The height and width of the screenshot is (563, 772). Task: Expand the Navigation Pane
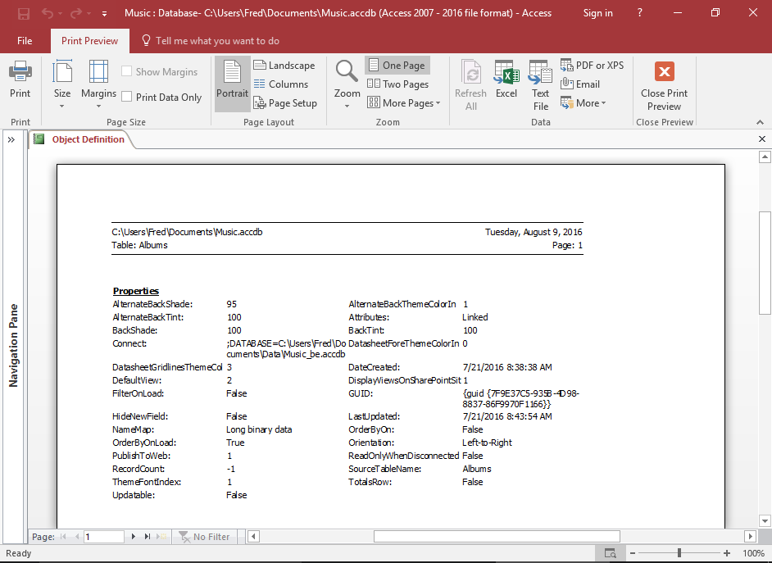click(11, 138)
